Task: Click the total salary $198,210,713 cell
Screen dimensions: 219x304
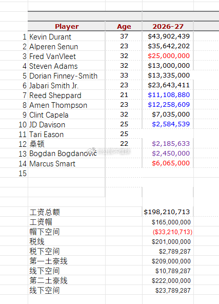Action: tap(168, 212)
